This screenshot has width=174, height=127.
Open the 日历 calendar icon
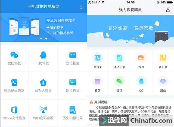coord(98,81)
